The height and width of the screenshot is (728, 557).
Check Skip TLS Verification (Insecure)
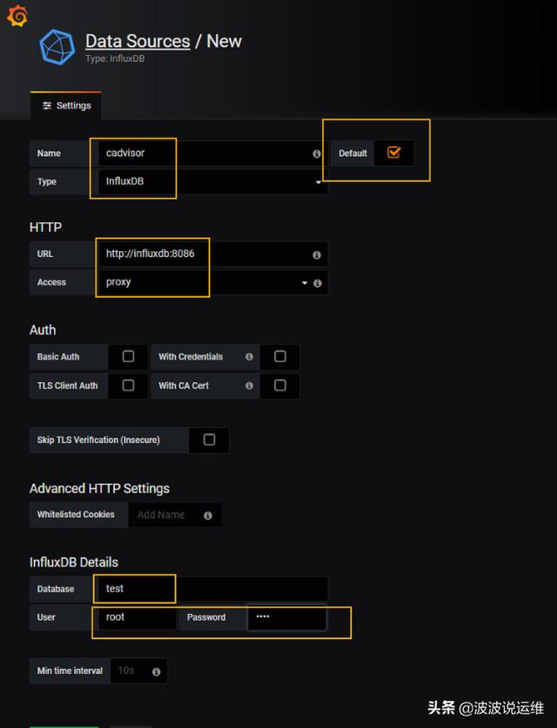[x=209, y=439]
